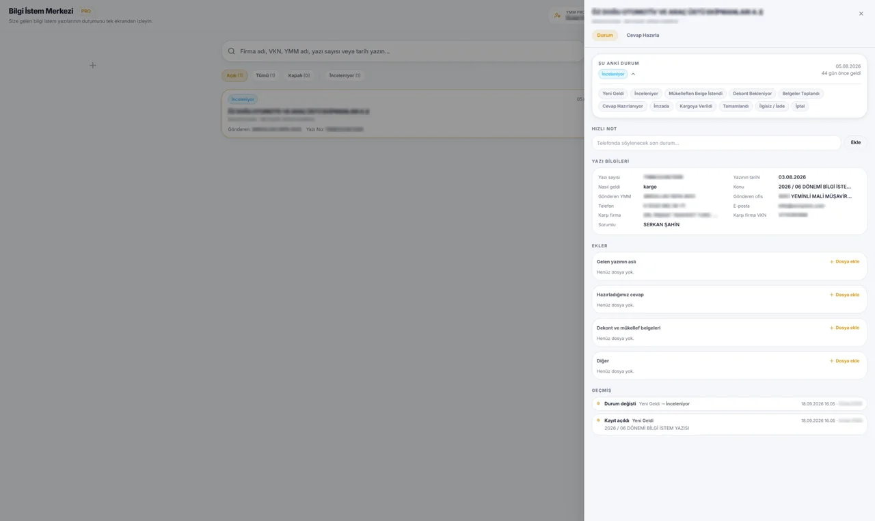Image resolution: width=875 pixels, height=521 pixels.
Task: Click the İnceleniyor badge on the record card
Action: (x=243, y=100)
